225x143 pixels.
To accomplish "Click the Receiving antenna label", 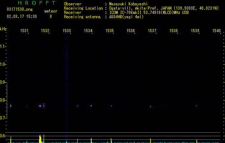I will click(x=82, y=17).
